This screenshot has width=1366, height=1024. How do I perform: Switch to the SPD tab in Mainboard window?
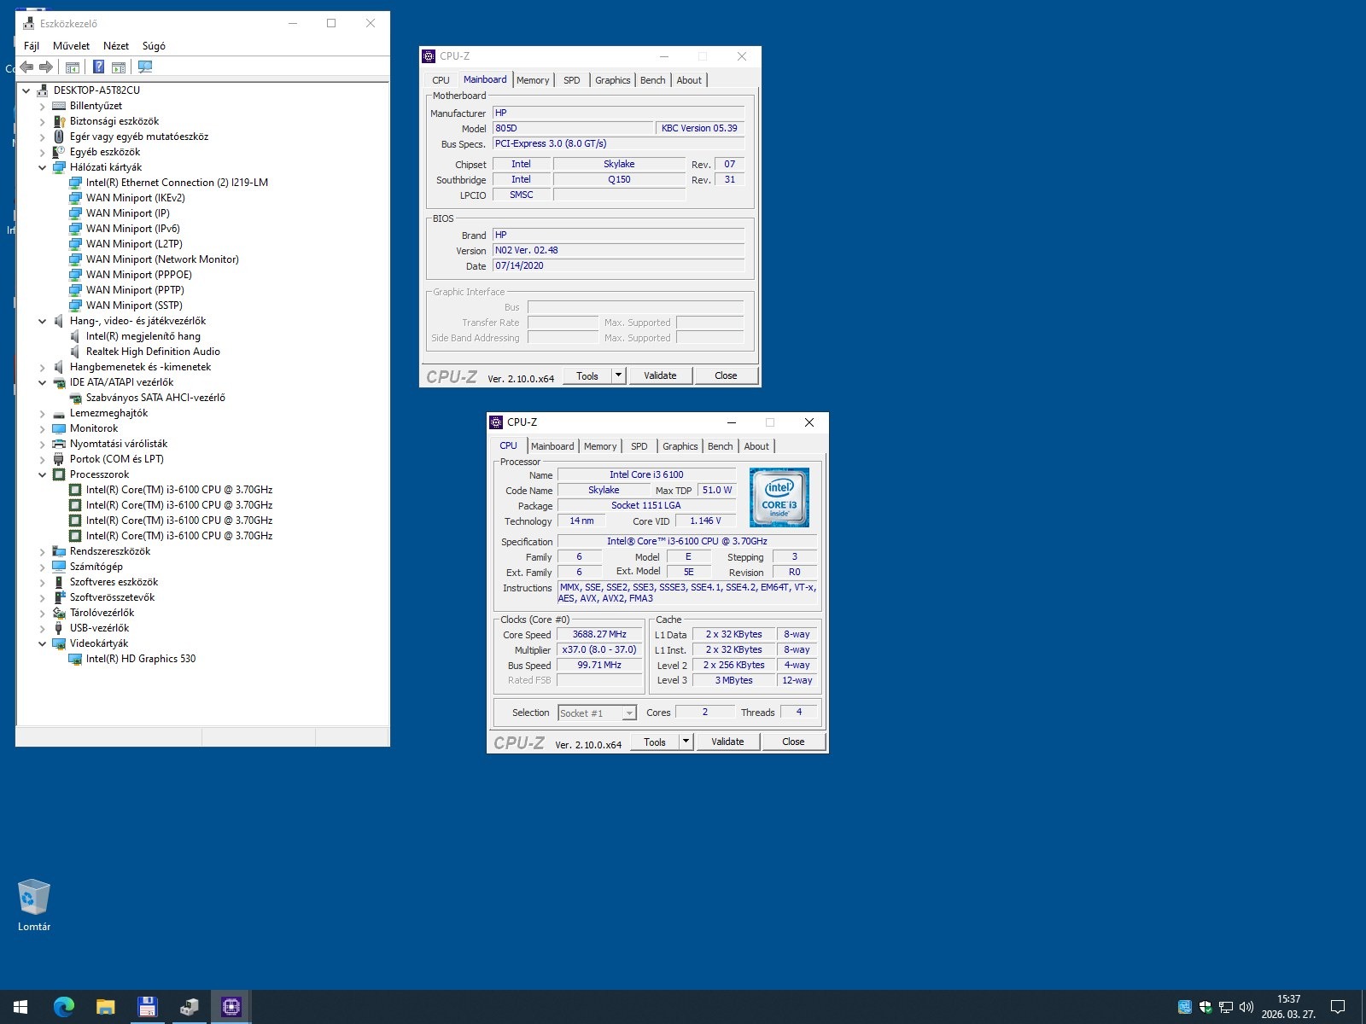click(571, 80)
